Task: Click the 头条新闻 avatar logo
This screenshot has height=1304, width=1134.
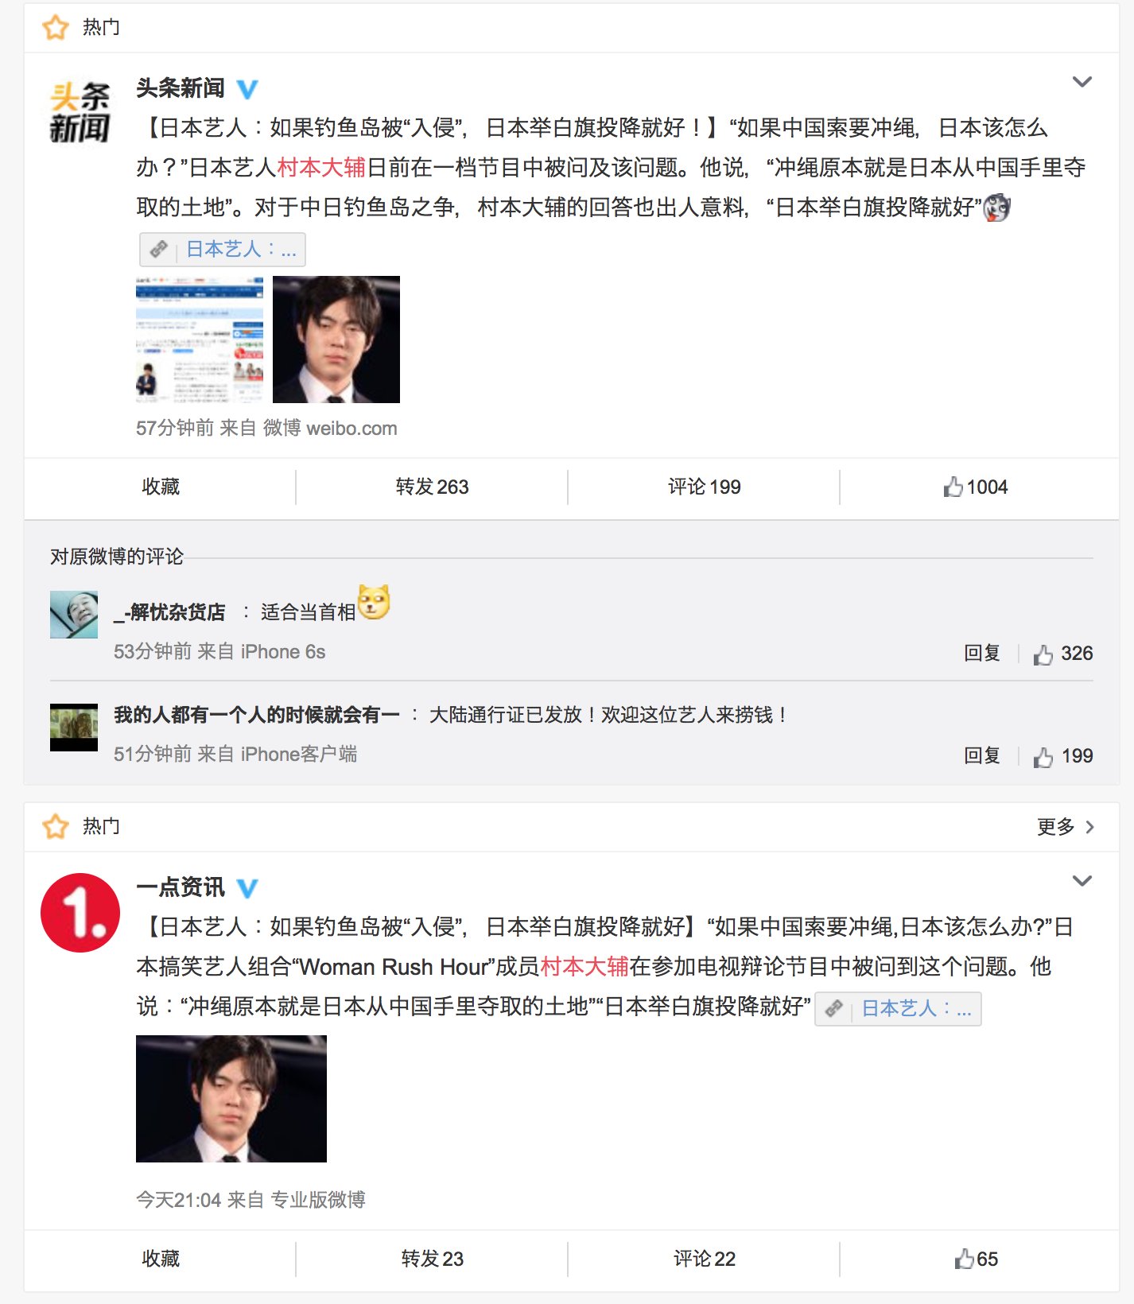Action: [x=80, y=114]
